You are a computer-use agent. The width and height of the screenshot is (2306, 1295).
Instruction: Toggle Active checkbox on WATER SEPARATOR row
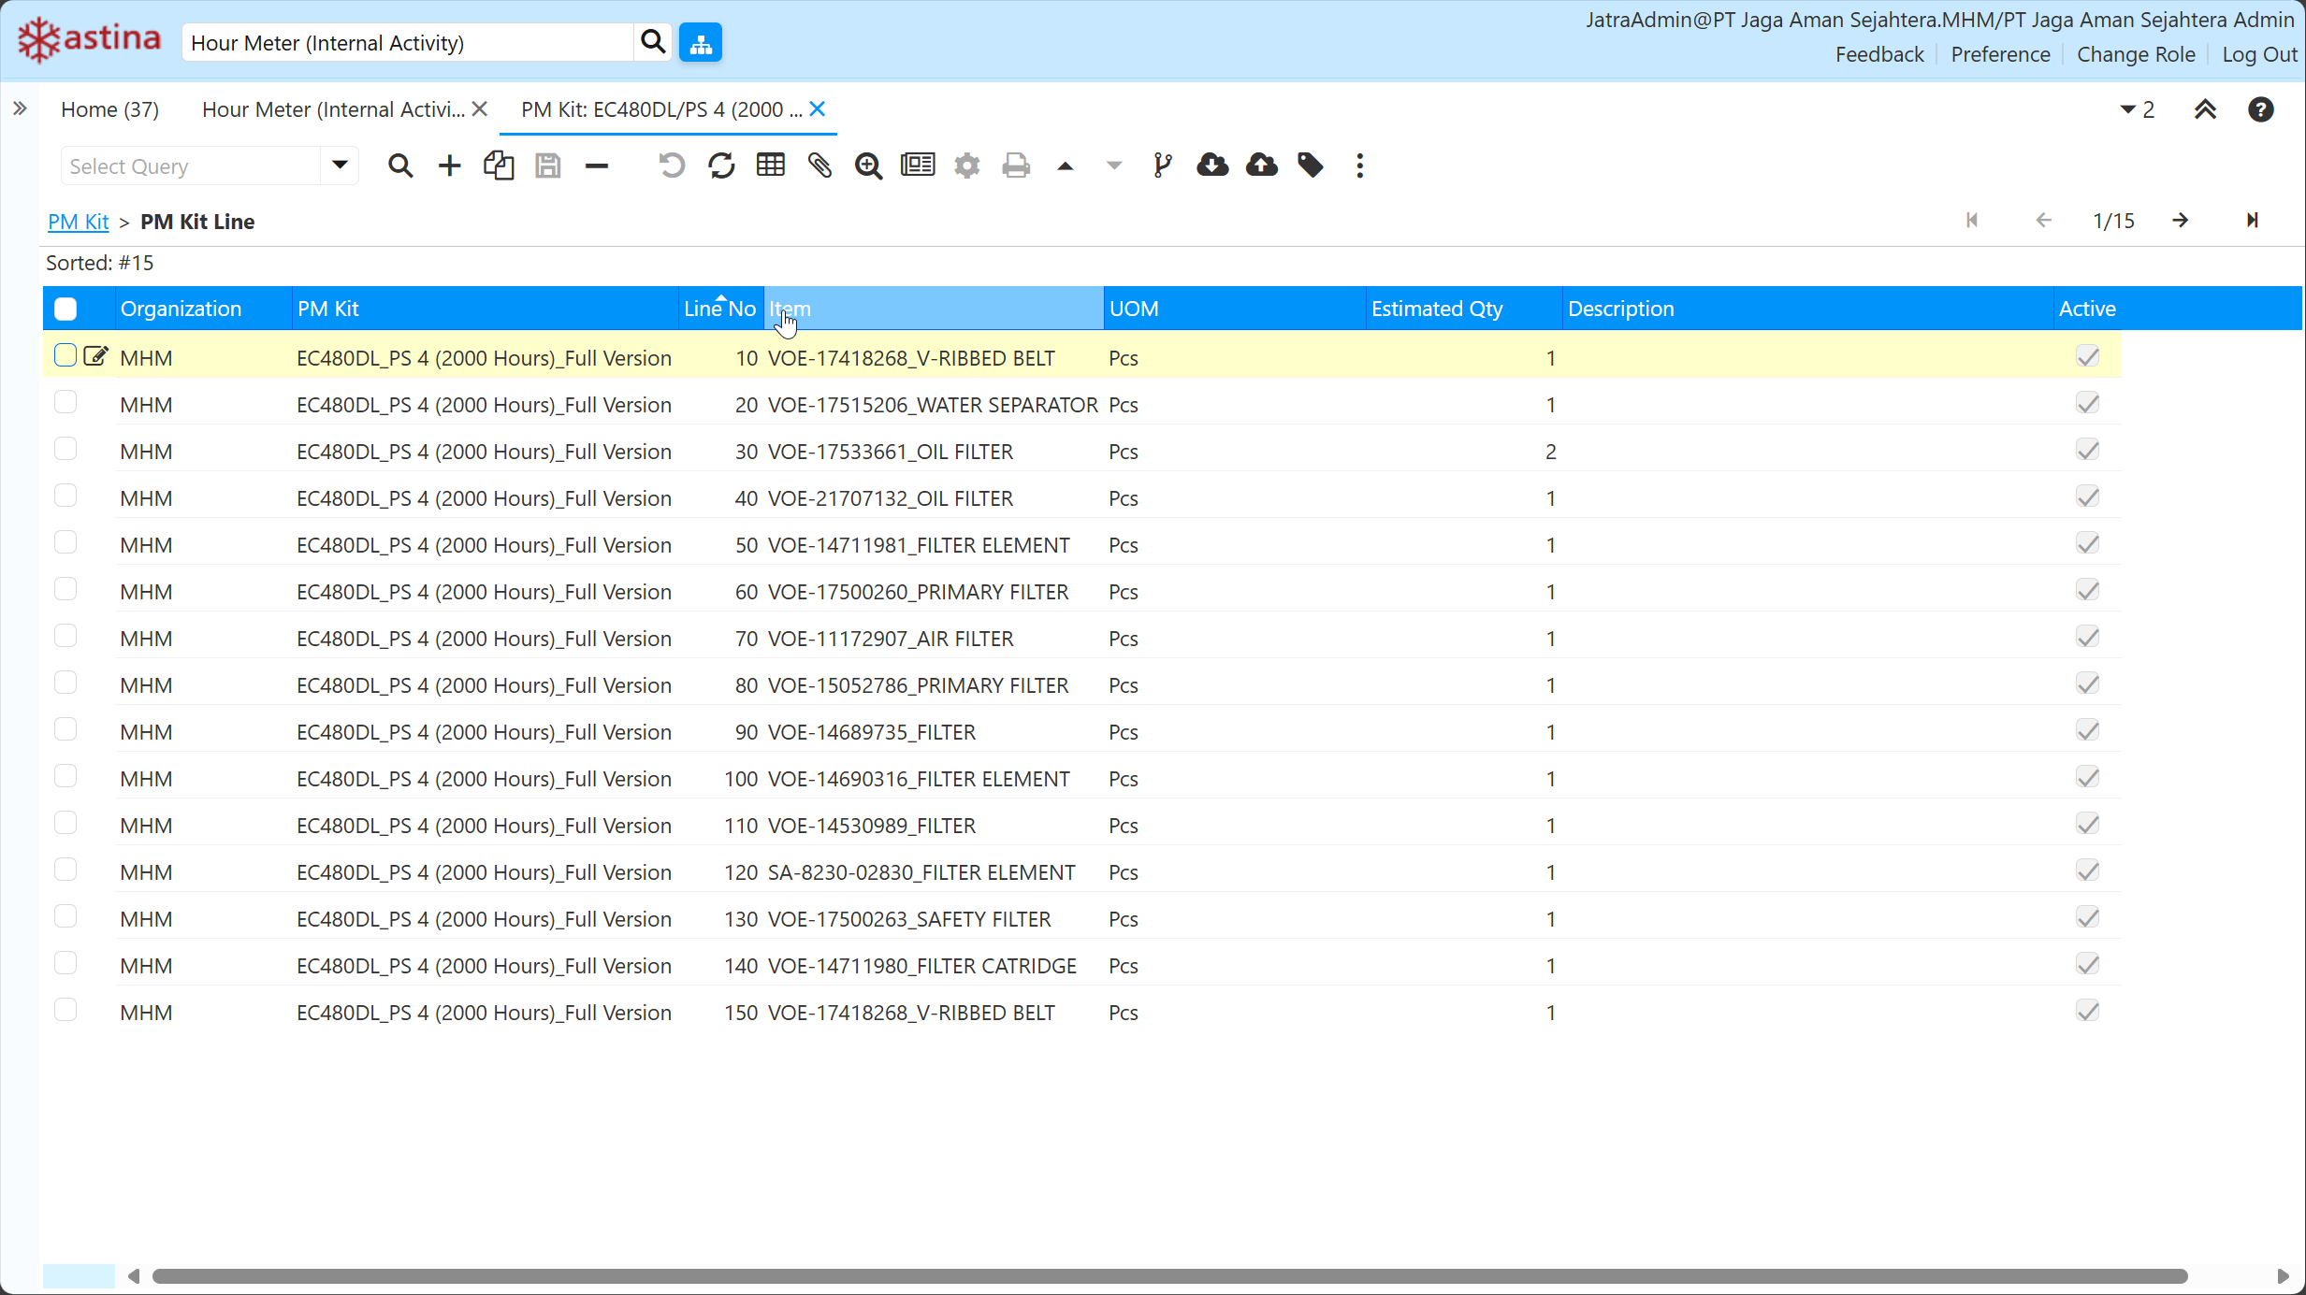pos(2087,404)
